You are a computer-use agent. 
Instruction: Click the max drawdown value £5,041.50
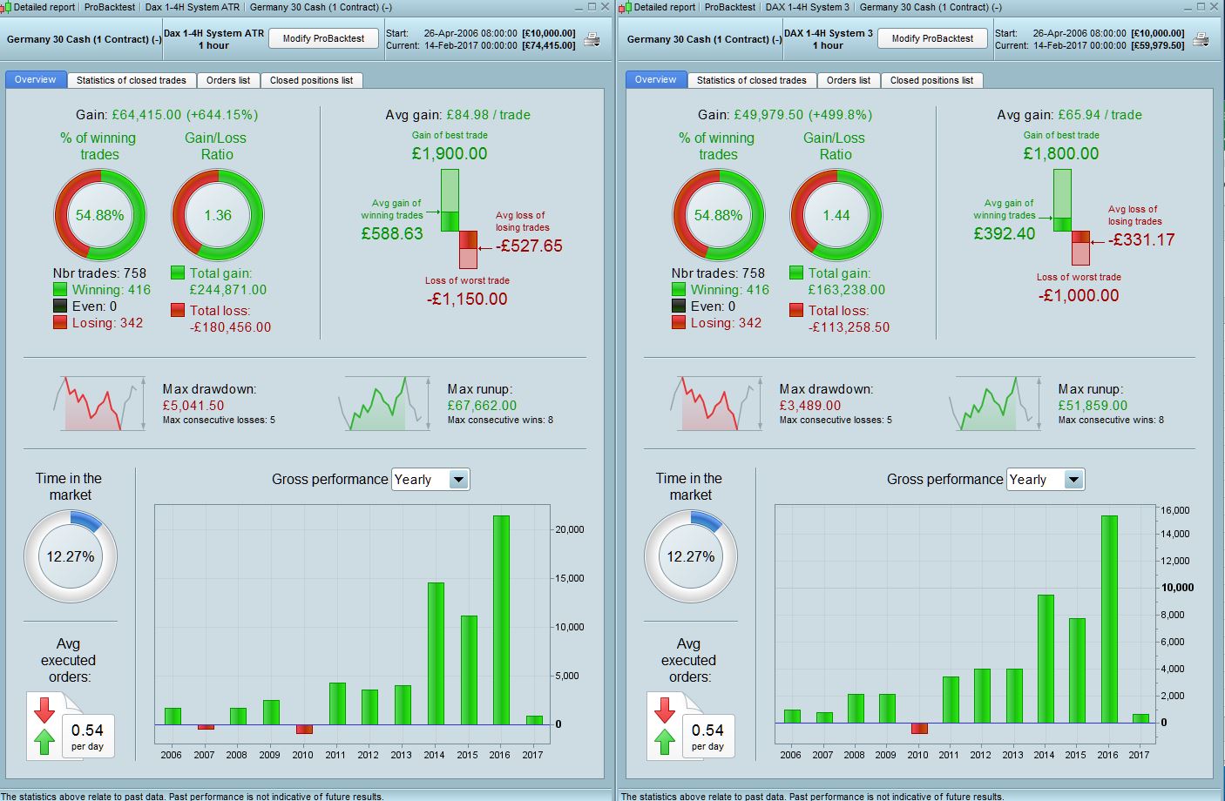click(193, 406)
